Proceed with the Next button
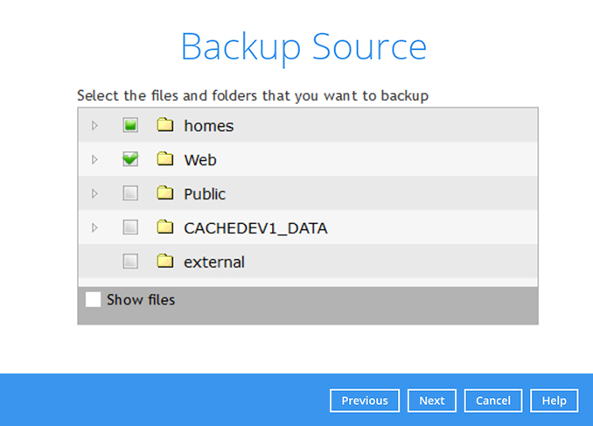This screenshot has width=593, height=426. pyautogui.click(x=431, y=401)
